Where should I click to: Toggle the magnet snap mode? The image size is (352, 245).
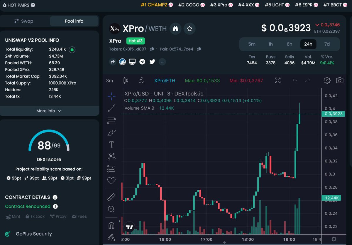coord(111,226)
